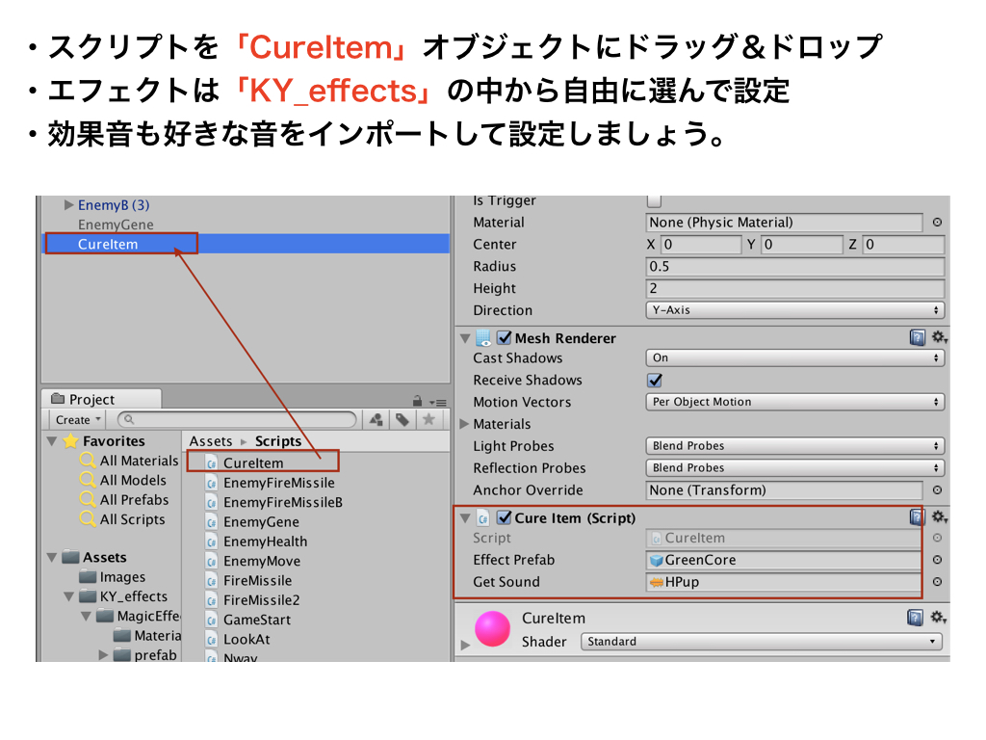Click the All Materials search icon
The width and height of the screenshot is (986, 740).
pyautogui.click(x=88, y=461)
